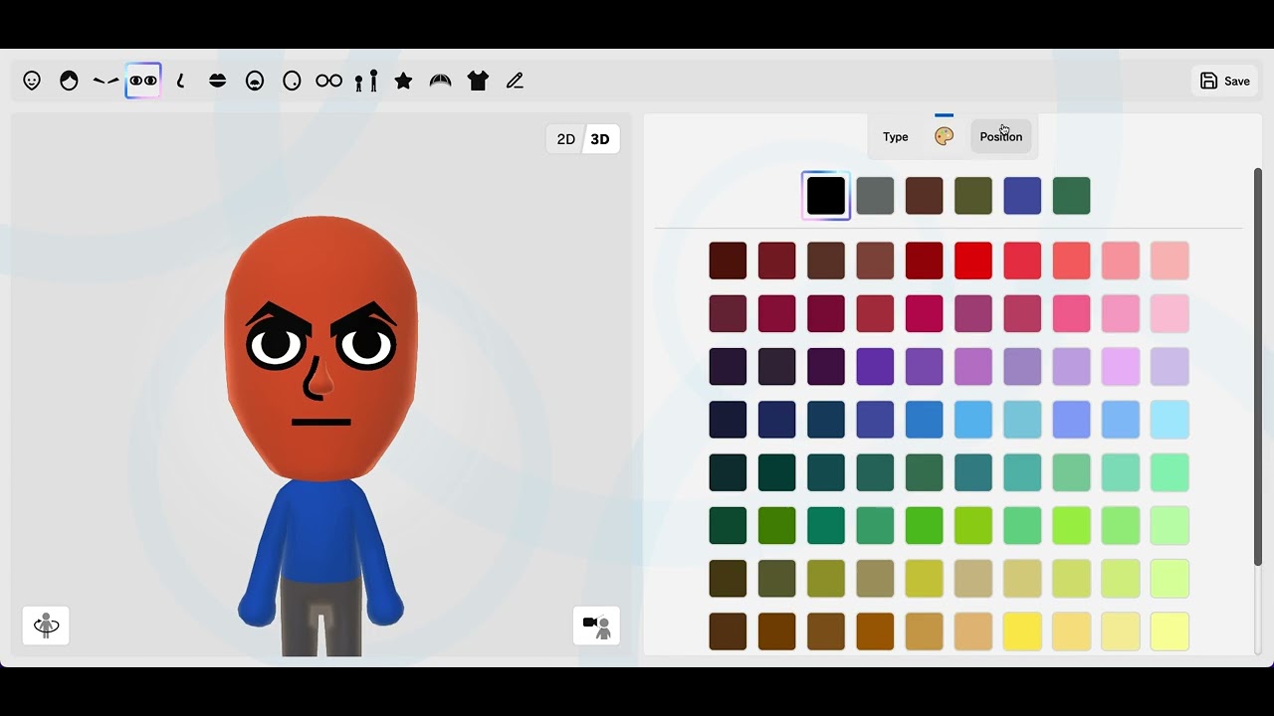
Task: Open the hair style editor
Action: click(69, 81)
